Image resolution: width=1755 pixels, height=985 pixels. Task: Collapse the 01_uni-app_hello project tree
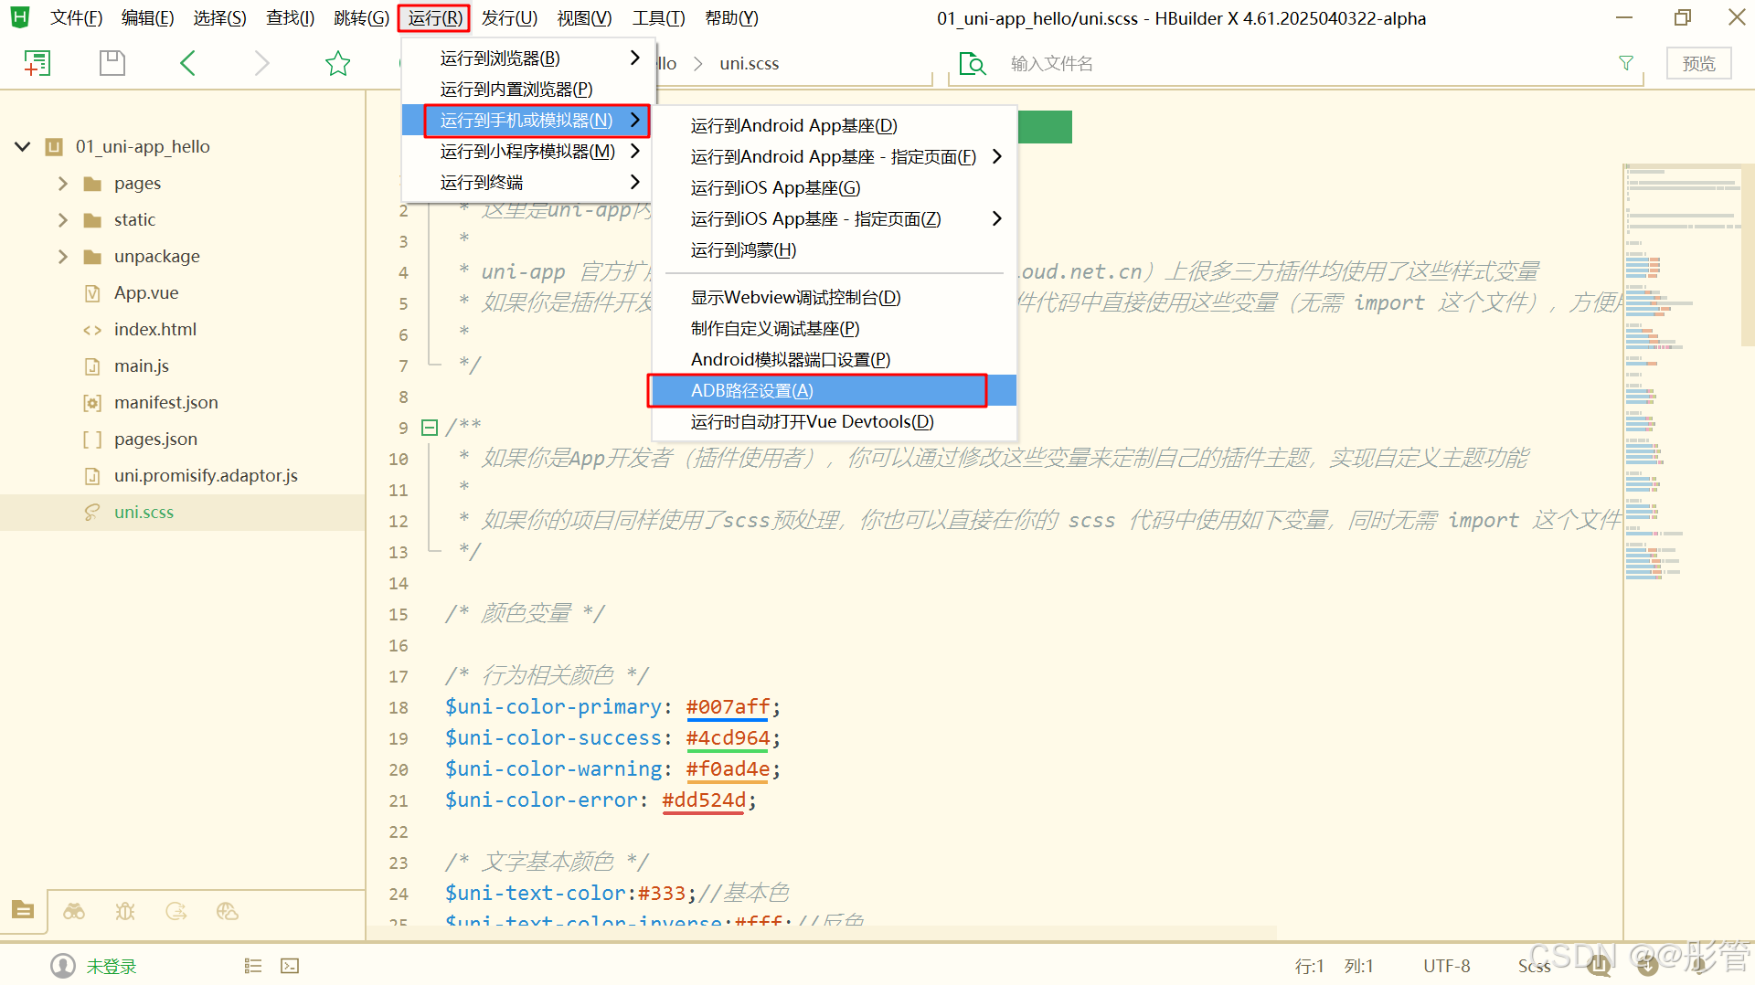click(23, 146)
